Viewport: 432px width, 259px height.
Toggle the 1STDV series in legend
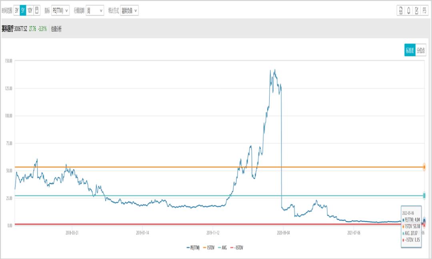pyautogui.click(x=209, y=248)
